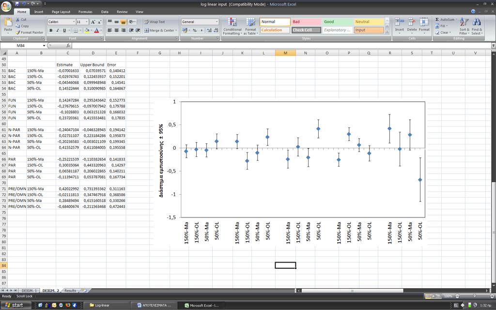This screenshot has width=496, height=310.
Task: Switch to the Results sheet tab
Action: pos(70,291)
